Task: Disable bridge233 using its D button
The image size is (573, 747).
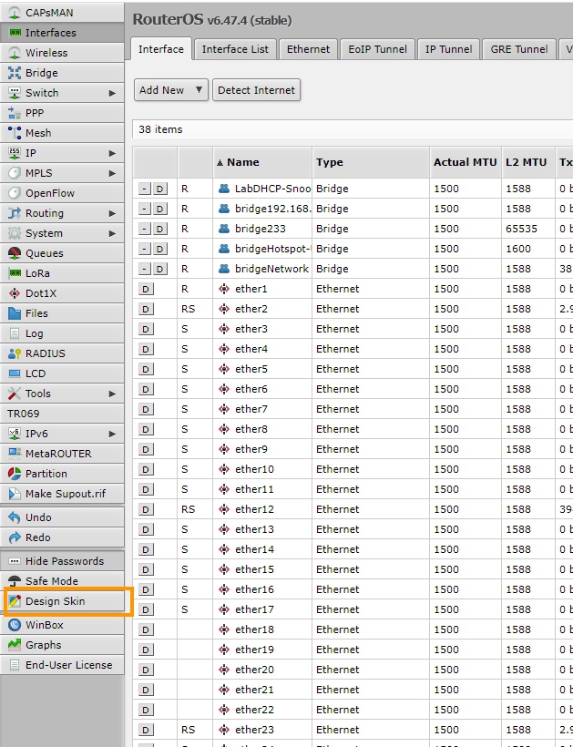Action: (160, 229)
